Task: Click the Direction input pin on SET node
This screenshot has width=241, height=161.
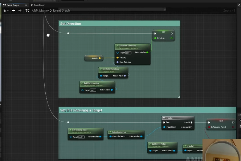Action: [x=155, y=38]
